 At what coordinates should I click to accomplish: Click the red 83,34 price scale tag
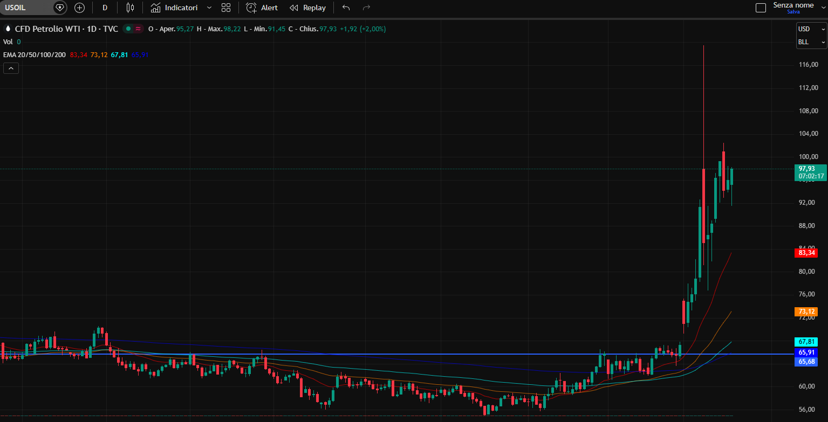tap(806, 252)
